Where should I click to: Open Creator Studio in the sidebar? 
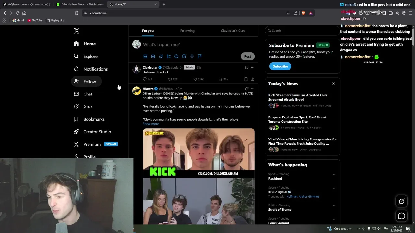pos(93,132)
